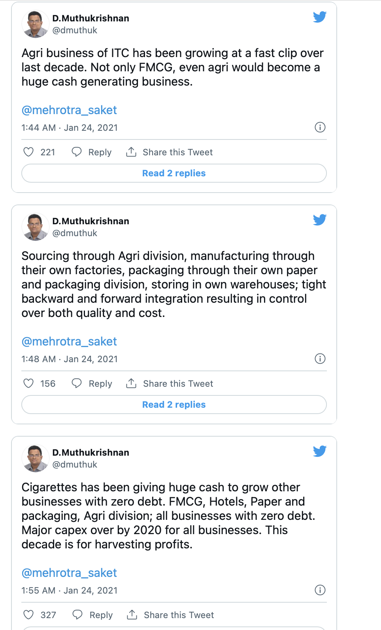Click D.Muthukrishnan avatar on first tweet
The height and width of the screenshot is (630, 381).
tap(35, 24)
